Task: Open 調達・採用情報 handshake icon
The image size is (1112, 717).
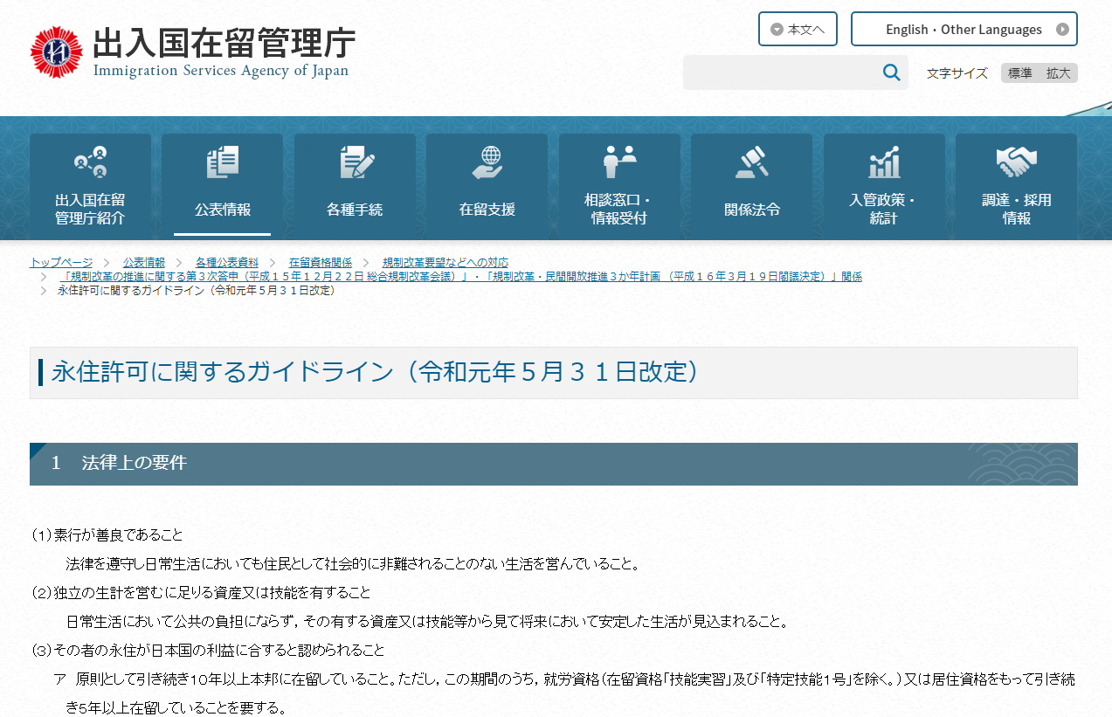Action: [x=1016, y=162]
